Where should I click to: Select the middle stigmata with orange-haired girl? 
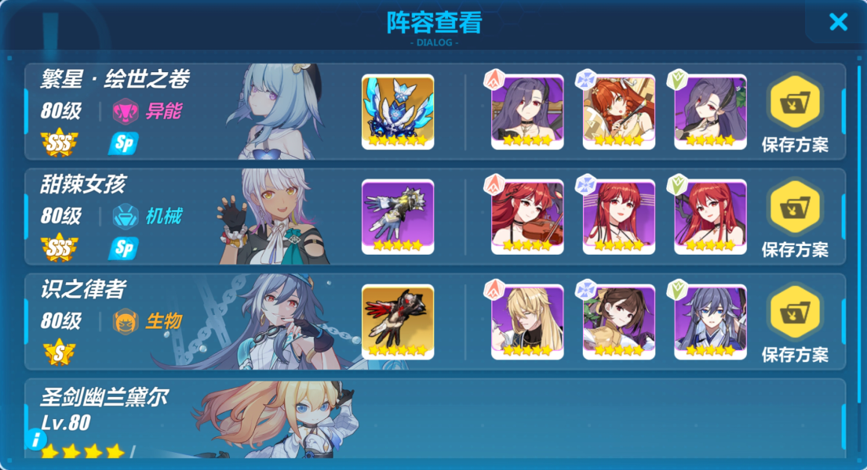tap(619, 112)
